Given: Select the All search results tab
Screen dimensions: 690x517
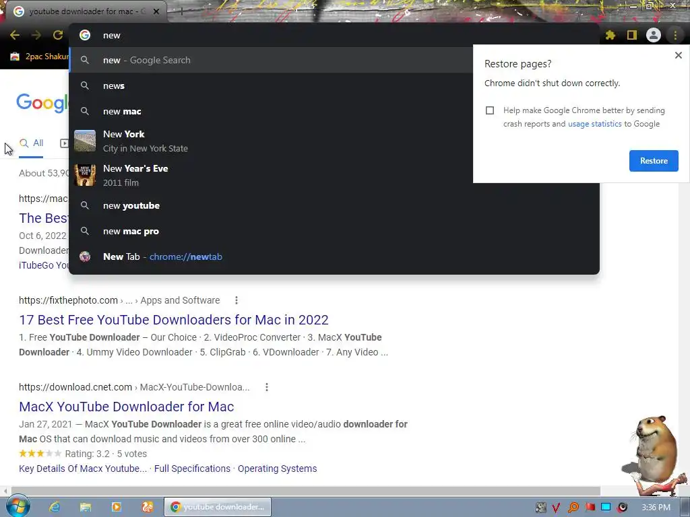Looking at the screenshot, I should 31,143.
